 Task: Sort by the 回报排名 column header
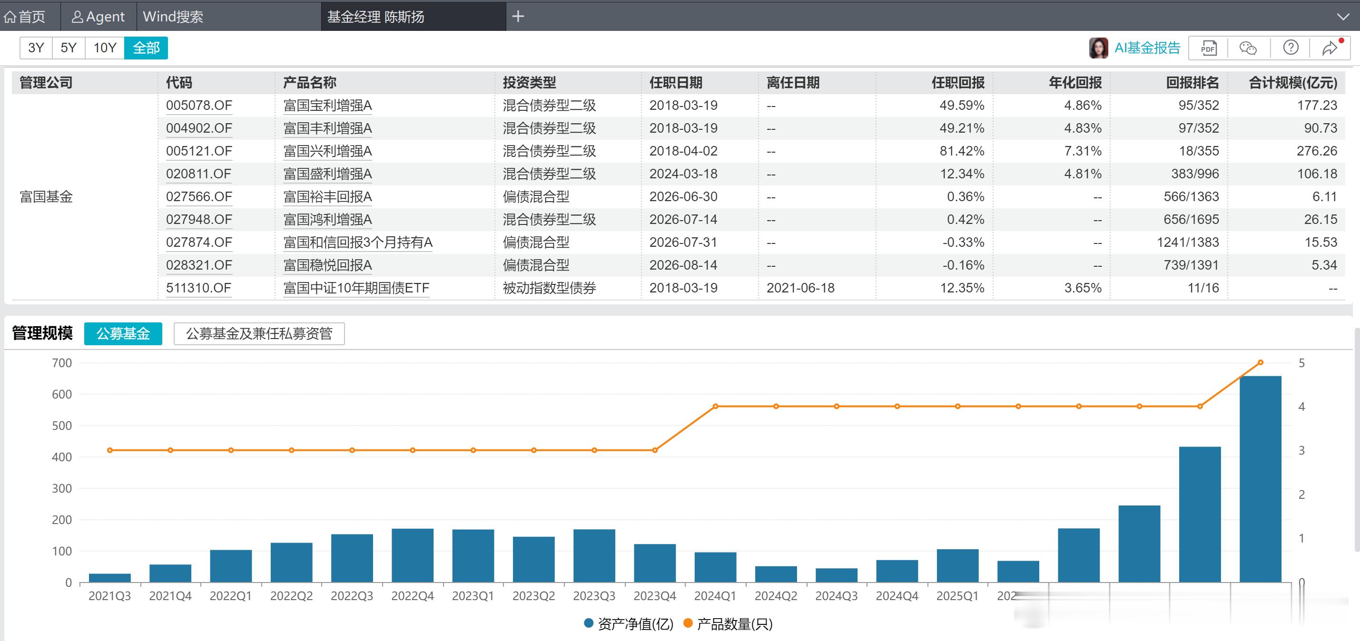(1192, 83)
